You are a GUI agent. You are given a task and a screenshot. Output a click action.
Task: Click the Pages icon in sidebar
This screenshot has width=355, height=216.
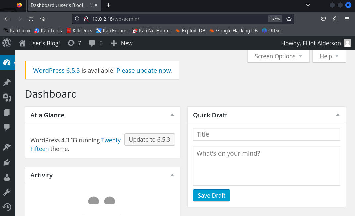[7, 113]
